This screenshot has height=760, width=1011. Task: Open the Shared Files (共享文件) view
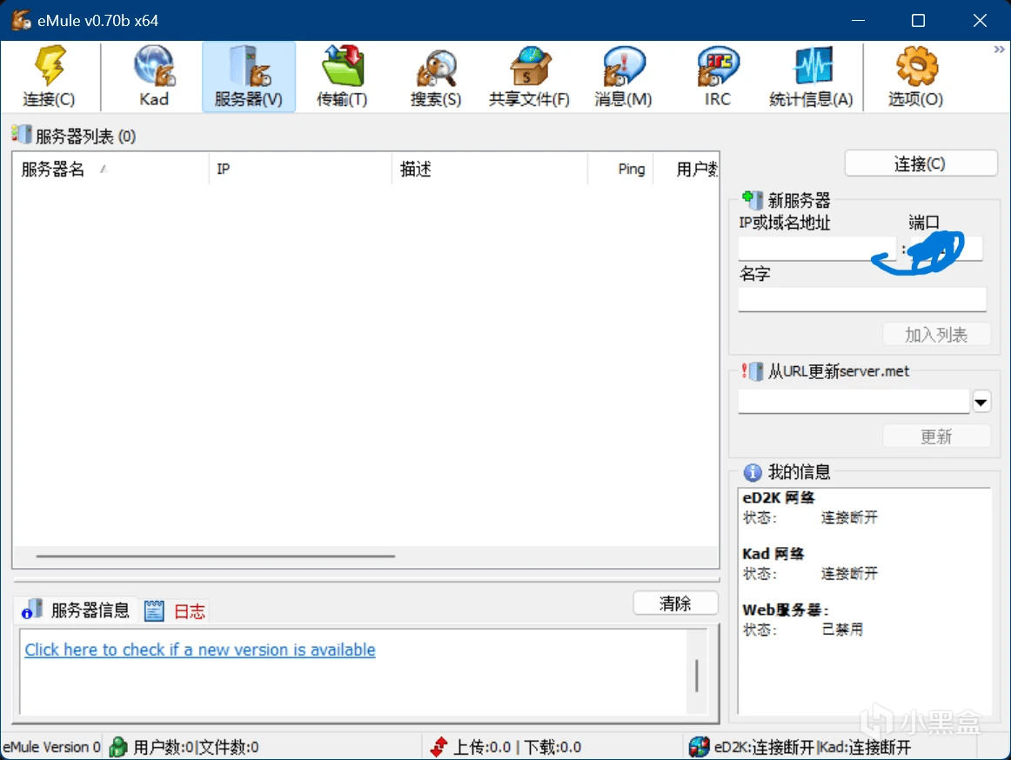[x=529, y=76]
